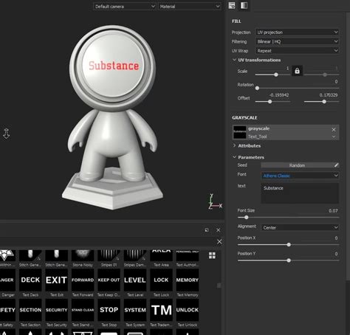Click the text field containing Substance

tap(300, 193)
